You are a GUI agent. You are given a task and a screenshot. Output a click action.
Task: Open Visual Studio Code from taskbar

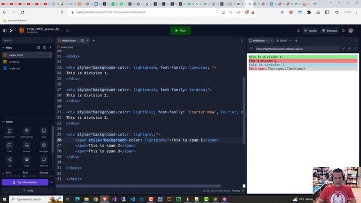133,199
